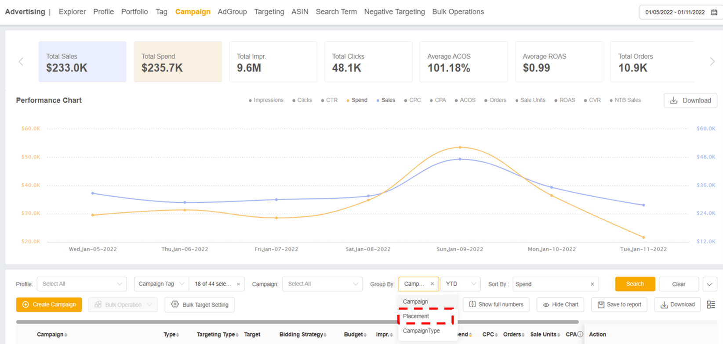The width and height of the screenshot is (723, 344).
Task: Open the YTD dropdown
Action: click(460, 284)
